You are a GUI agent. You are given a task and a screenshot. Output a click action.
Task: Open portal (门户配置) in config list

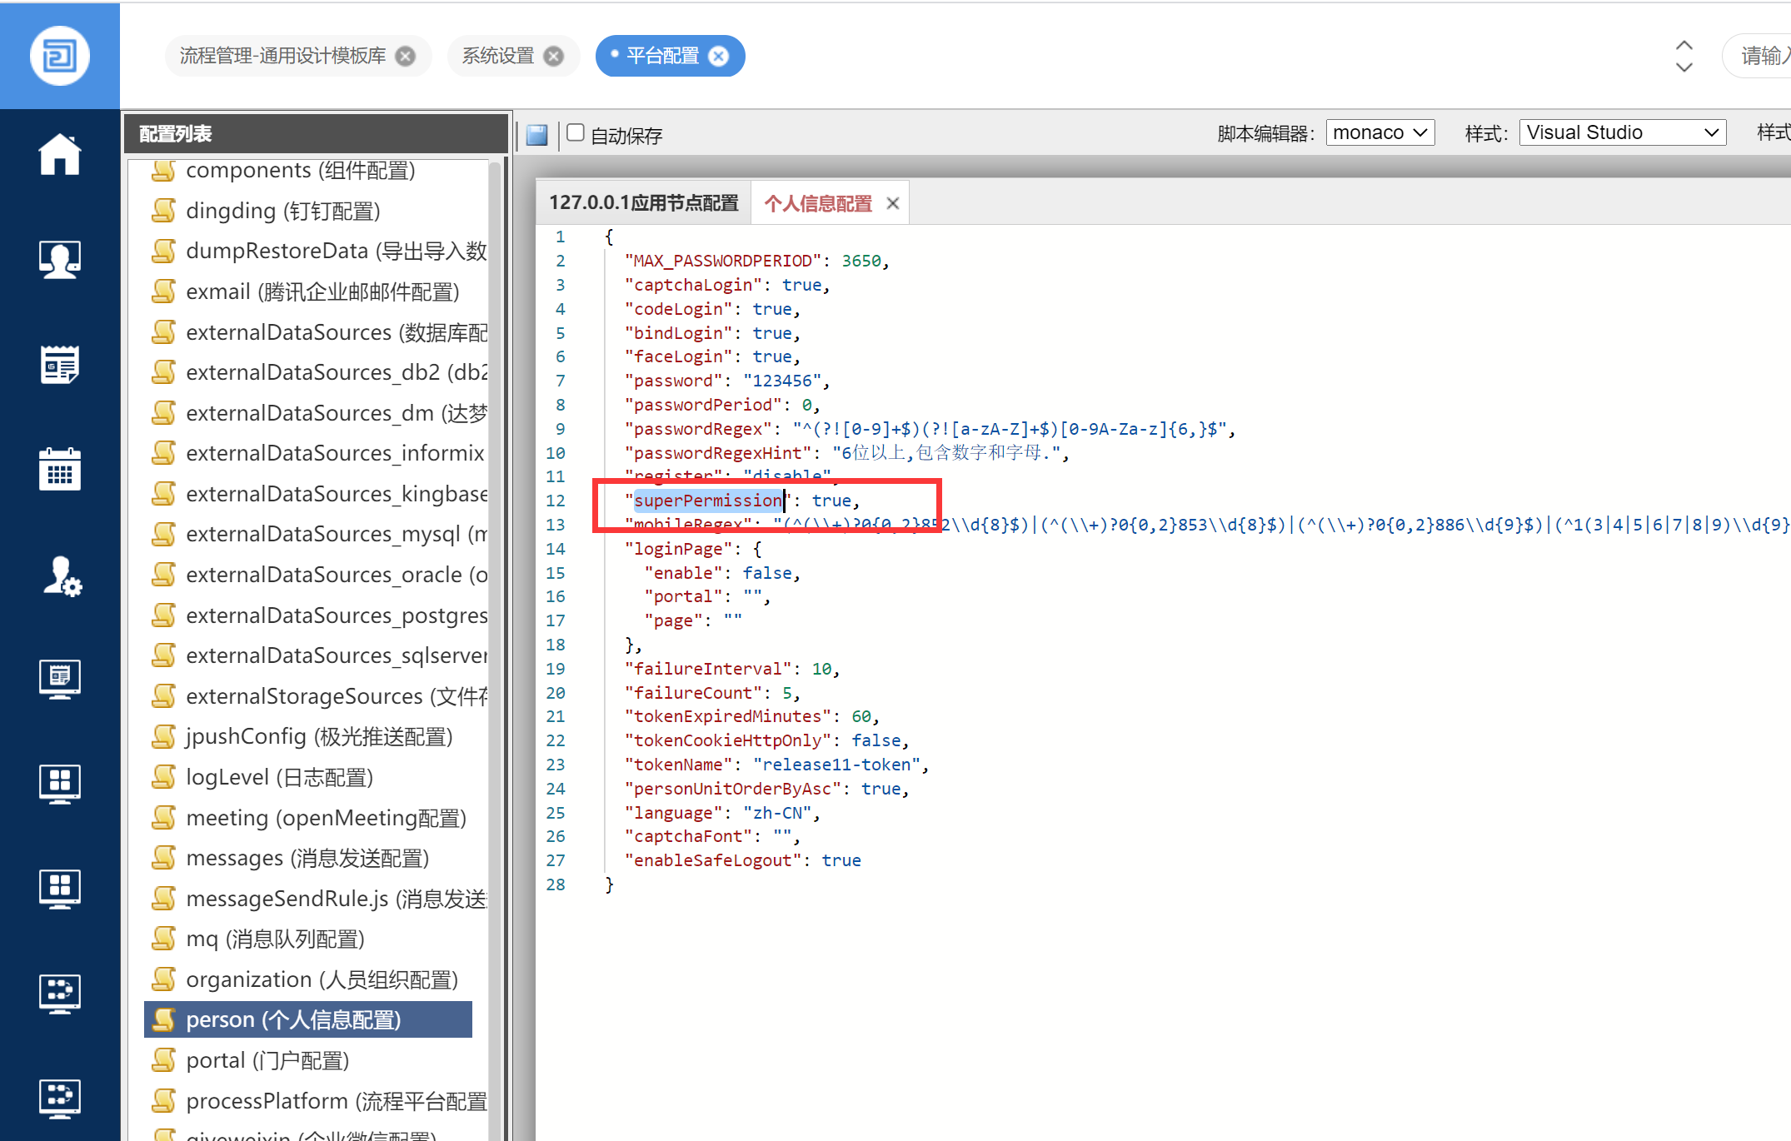pyautogui.click(x=267, y=1060)
